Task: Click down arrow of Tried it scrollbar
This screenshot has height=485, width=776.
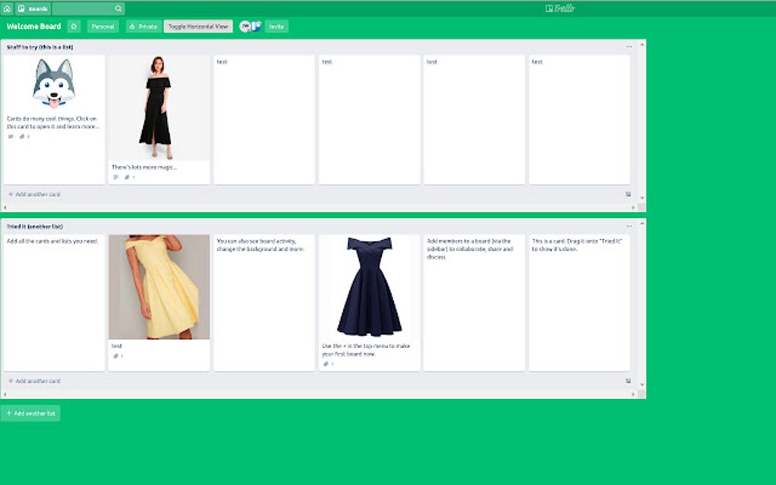Action: (642, 385)
